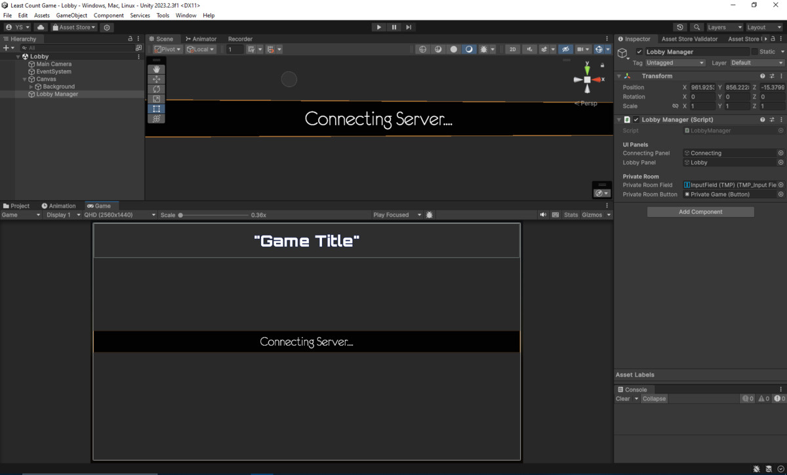
Task: Open the Undo History panel
Action: click(680, 27)
